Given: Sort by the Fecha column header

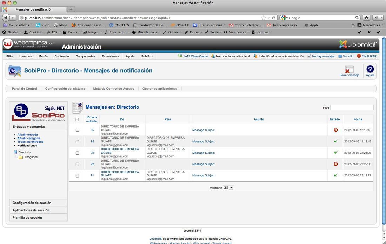Looking at the screenshot, I should 358,120.
